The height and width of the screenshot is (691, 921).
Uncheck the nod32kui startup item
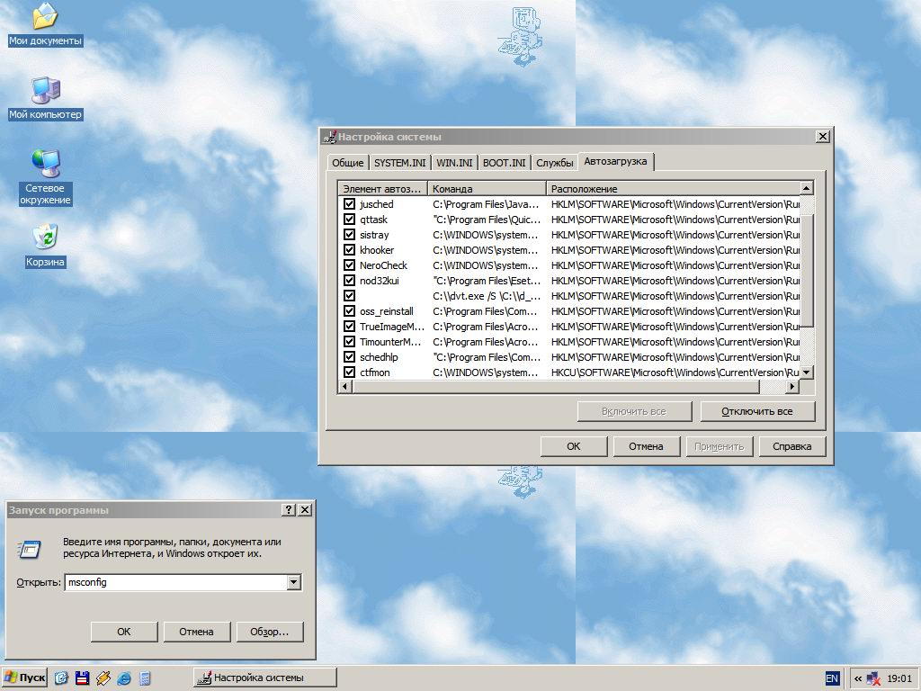coord(350,281)
